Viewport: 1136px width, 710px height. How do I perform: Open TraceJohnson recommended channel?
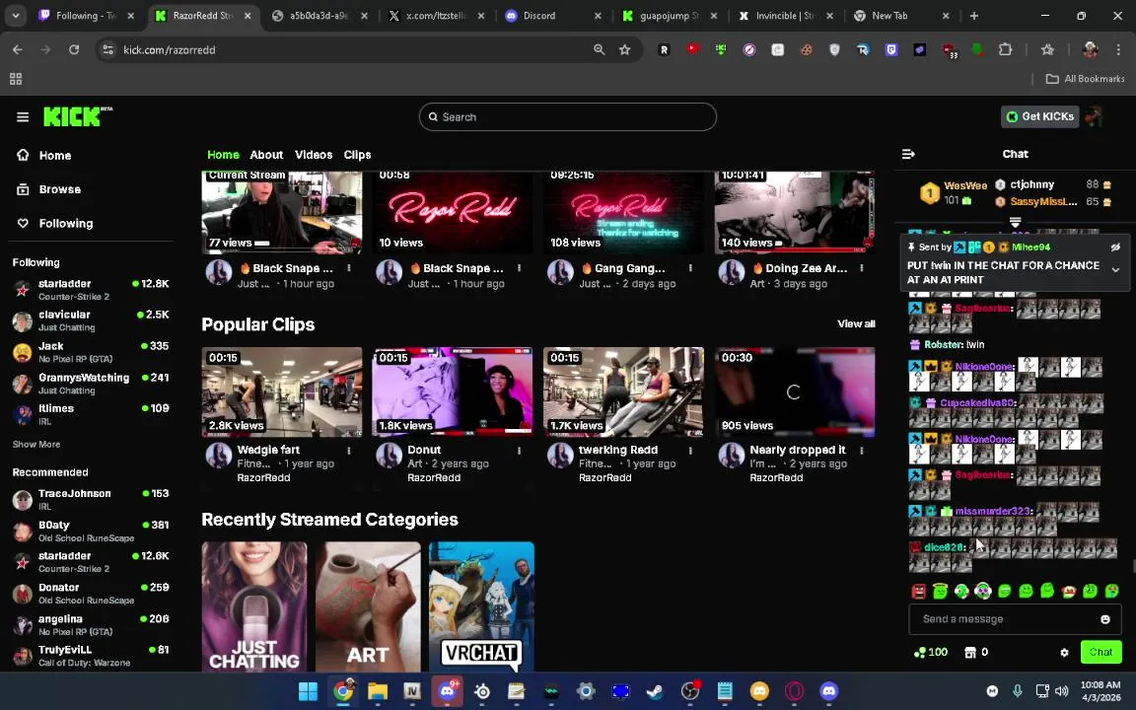pos(91,499)
